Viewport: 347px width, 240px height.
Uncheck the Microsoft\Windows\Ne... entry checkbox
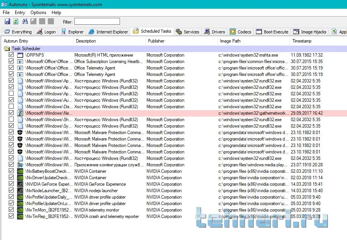pyautogui.click(x=11, y=113)
